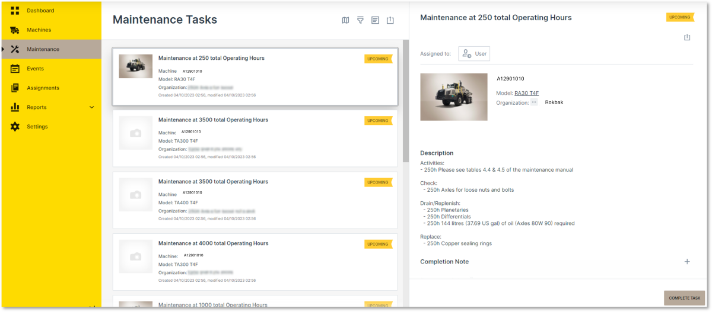712x312 pixels.
Task: Click export icon in task detail panel
Action: tap(687, 37)
